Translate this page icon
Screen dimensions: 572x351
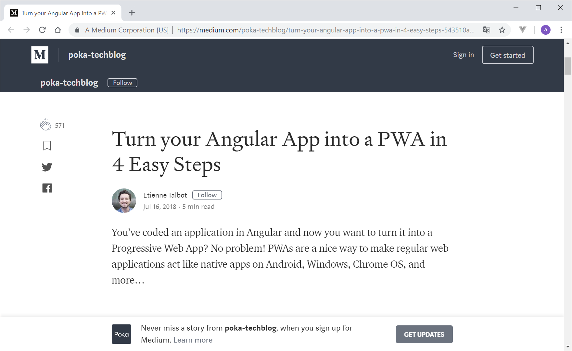[x=486, y=30]
